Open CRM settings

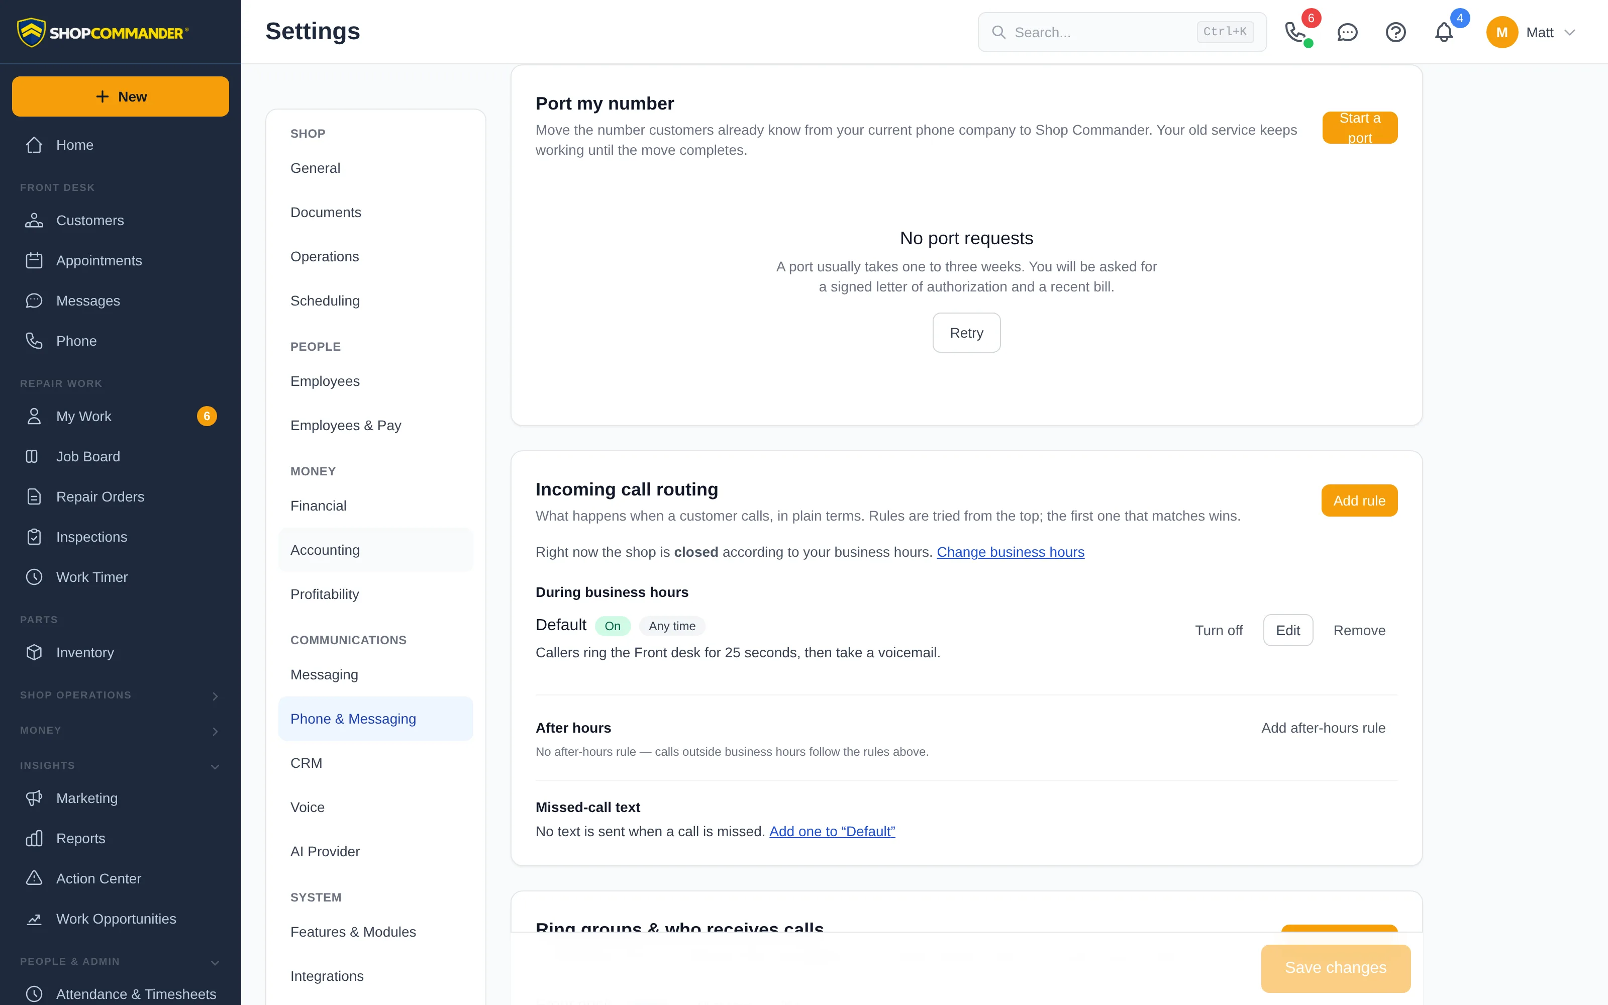click(x=375, y=763)
